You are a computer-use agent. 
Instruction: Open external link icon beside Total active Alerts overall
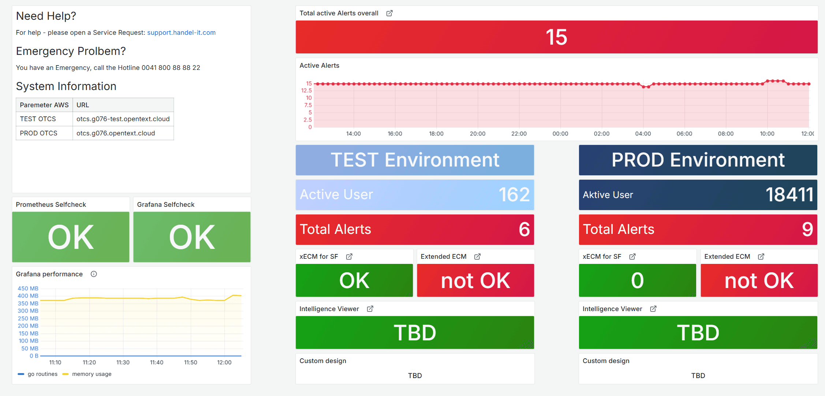(389, 13)
